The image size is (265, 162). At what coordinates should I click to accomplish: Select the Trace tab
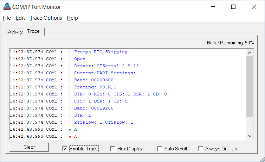click(33, 31)
